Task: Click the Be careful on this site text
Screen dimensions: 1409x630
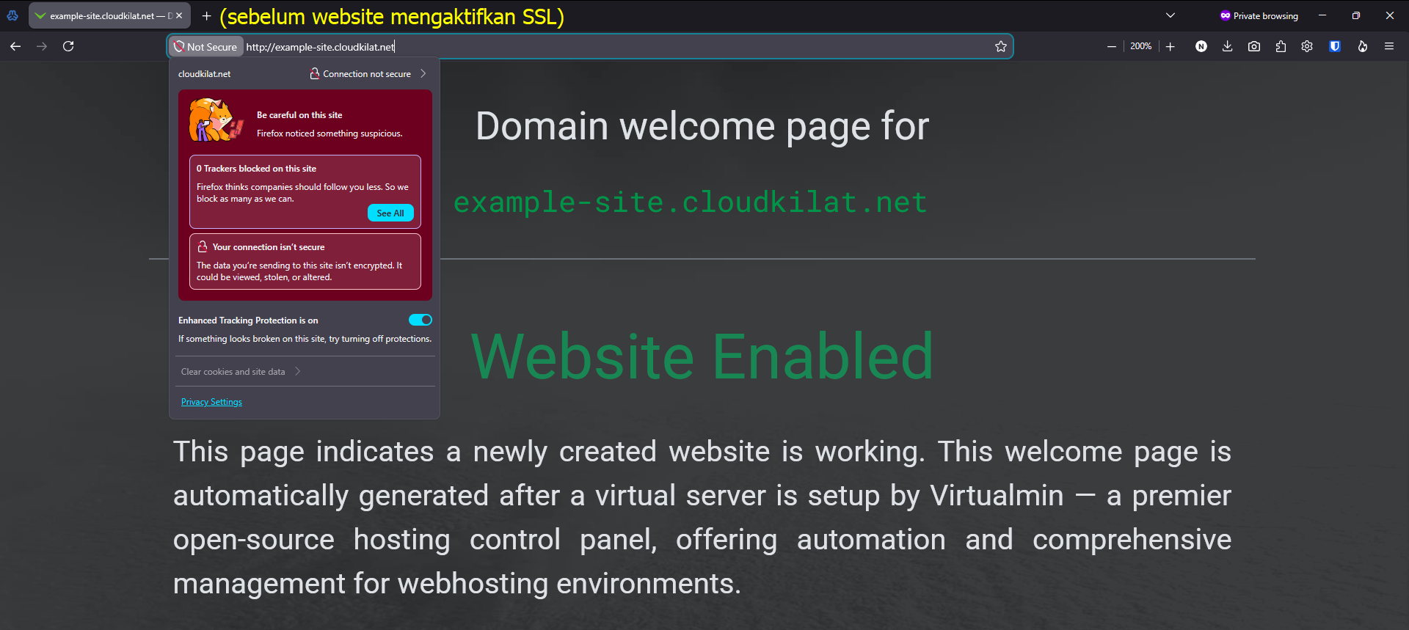Action: click(299, 115)
